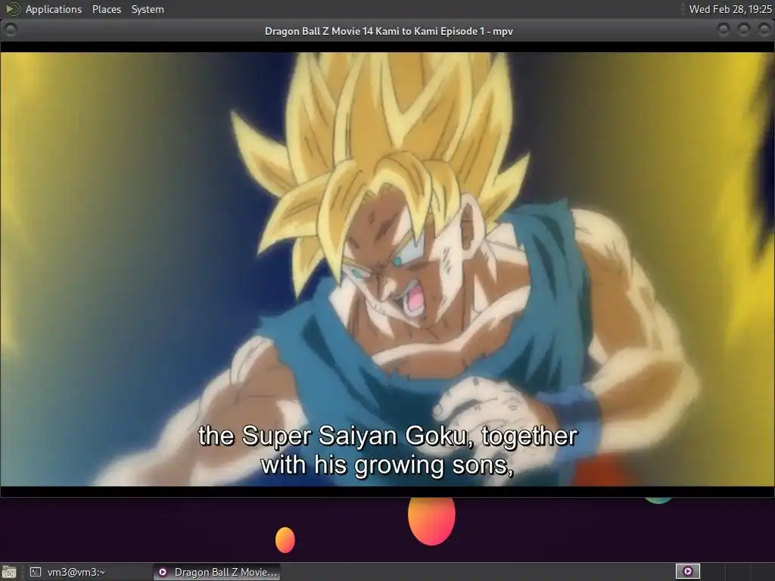Minimize the mpv window
Screen dimensions: 775x581
tap(723, 30)
